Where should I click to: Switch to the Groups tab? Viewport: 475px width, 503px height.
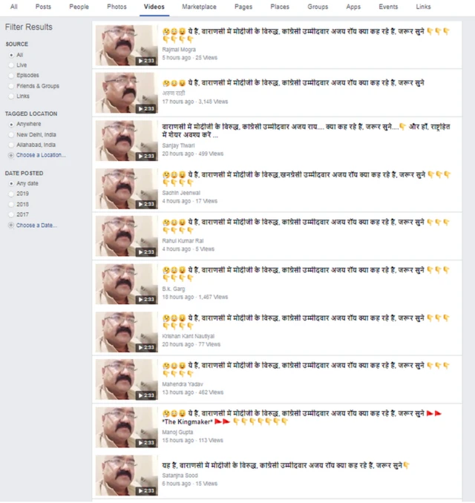click(x=318, y=7)
